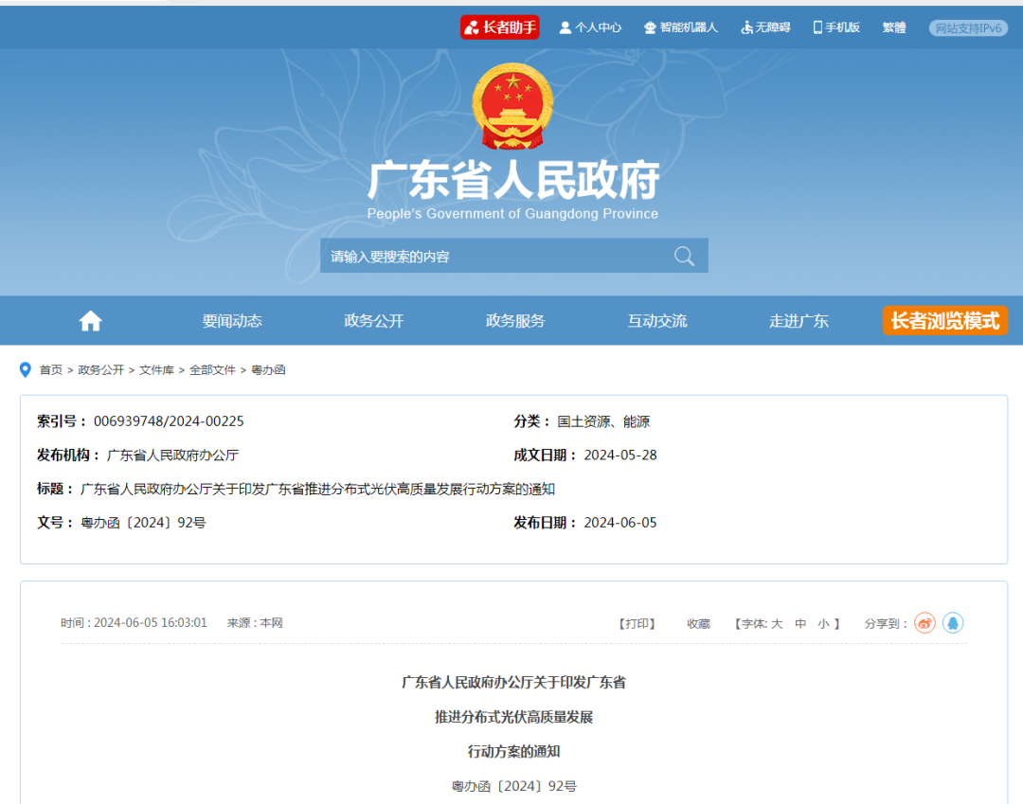Switch to 繁體 traditional Chinese
The image size is (1023, 804).
point(894,27)
